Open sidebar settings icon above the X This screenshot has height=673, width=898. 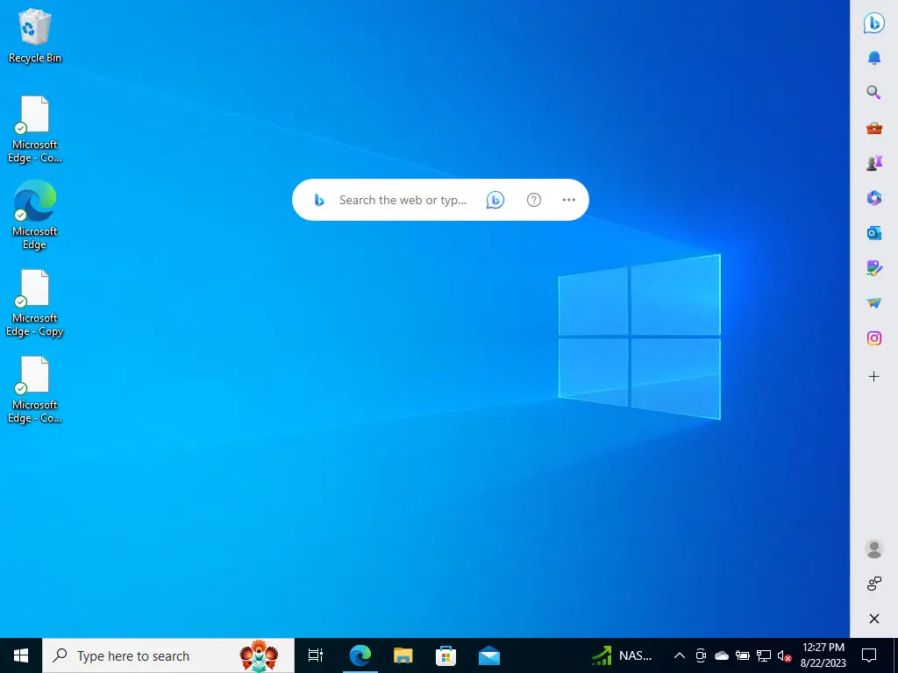[x=874, y=584]
